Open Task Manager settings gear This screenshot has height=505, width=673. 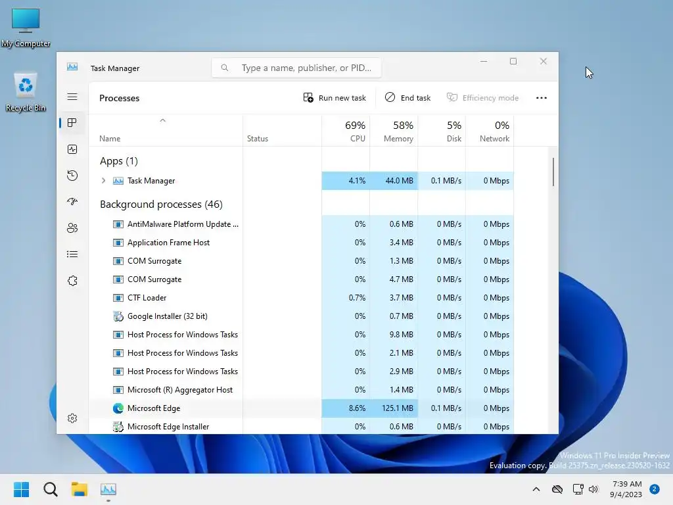(72, 418)
